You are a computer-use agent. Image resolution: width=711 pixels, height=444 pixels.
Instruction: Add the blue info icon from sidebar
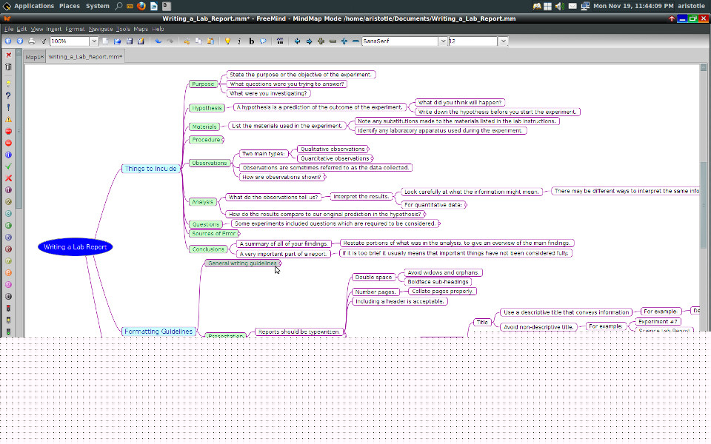(x=8, y=155)
